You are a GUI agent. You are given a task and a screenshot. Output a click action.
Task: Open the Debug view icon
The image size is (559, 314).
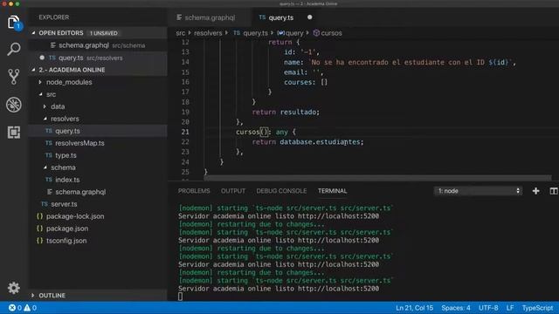coord(14,105)
